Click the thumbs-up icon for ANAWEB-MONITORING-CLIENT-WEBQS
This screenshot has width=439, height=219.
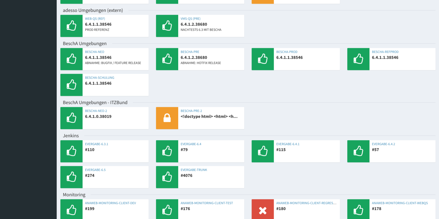(x=358, y=210)
